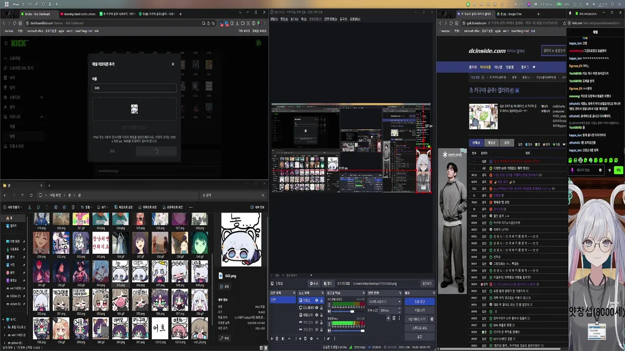Click See more ellipsis in File Explorer toolbar
Viewport: 625px width, 351px height.
pyautogui.click(x=191, y=207)
